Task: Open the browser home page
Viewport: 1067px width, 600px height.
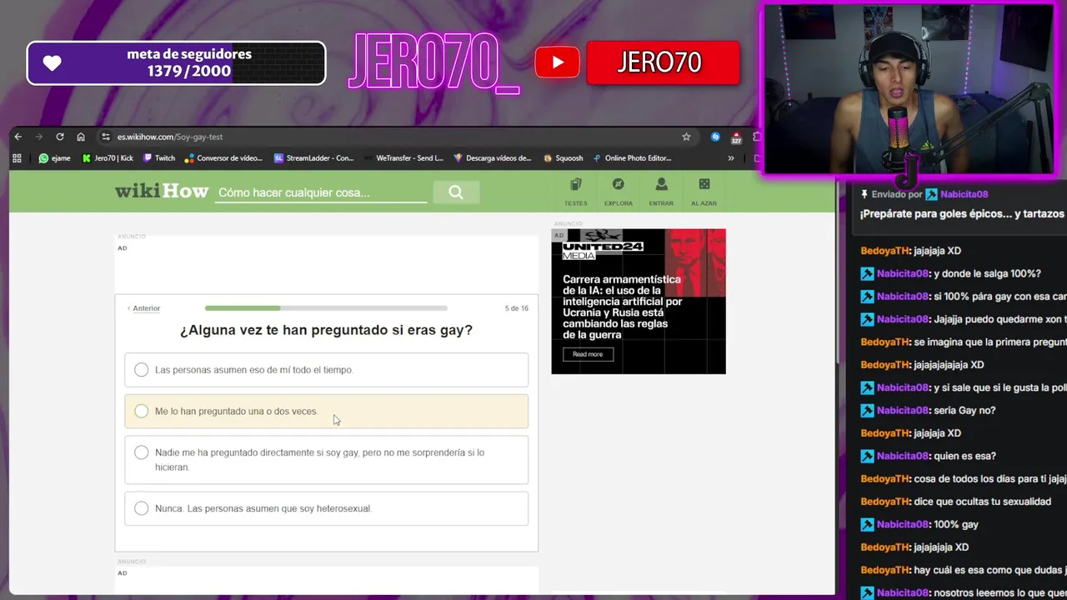Action: click(x=81, y=137)
